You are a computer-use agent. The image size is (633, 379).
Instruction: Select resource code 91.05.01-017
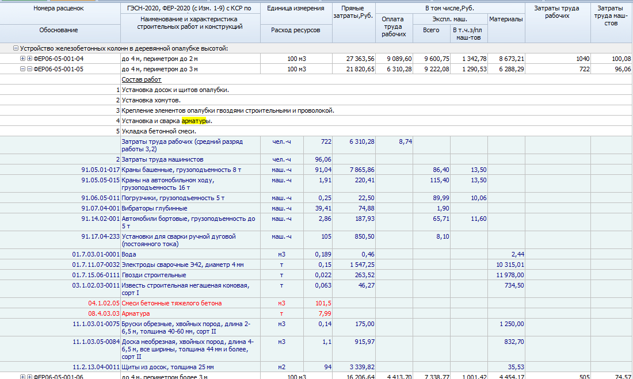101,170
